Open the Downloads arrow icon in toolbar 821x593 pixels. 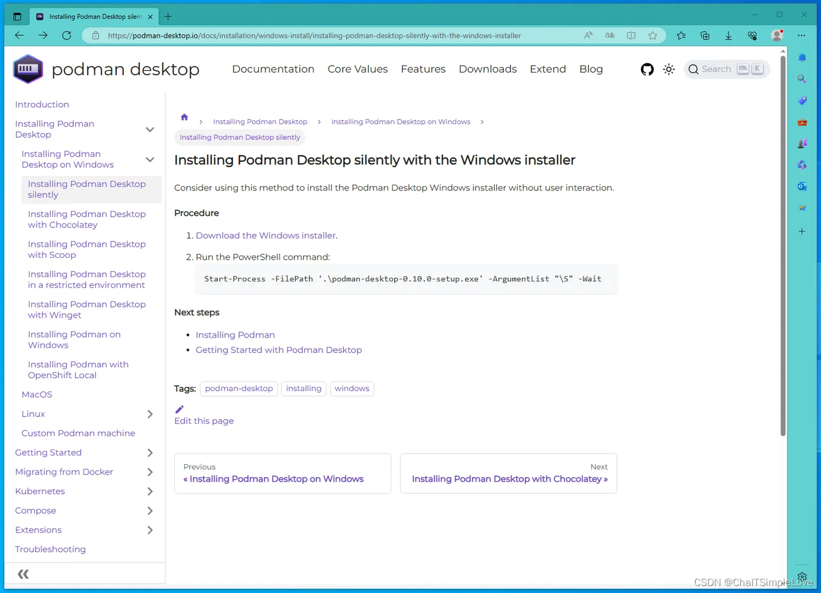[x=728, y=36]
